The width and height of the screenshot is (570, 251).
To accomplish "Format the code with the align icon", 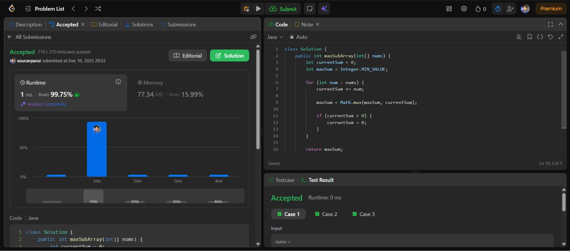I will (x=519, y=37).
